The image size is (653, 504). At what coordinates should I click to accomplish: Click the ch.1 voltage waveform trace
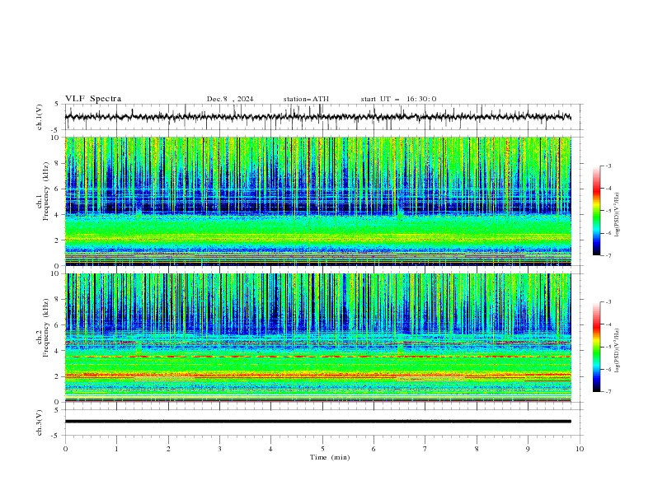317,117
